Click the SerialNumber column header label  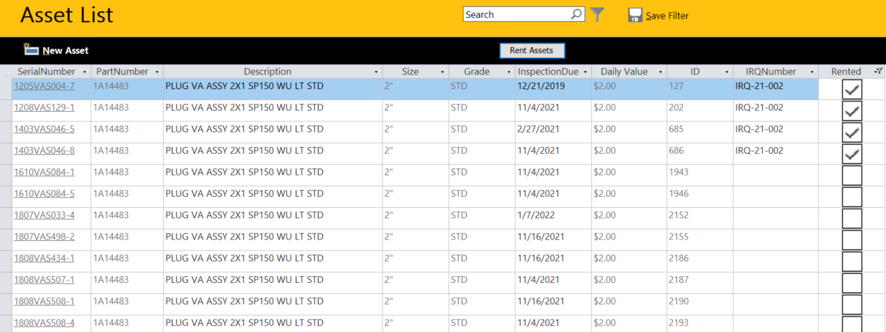[46, 72]
